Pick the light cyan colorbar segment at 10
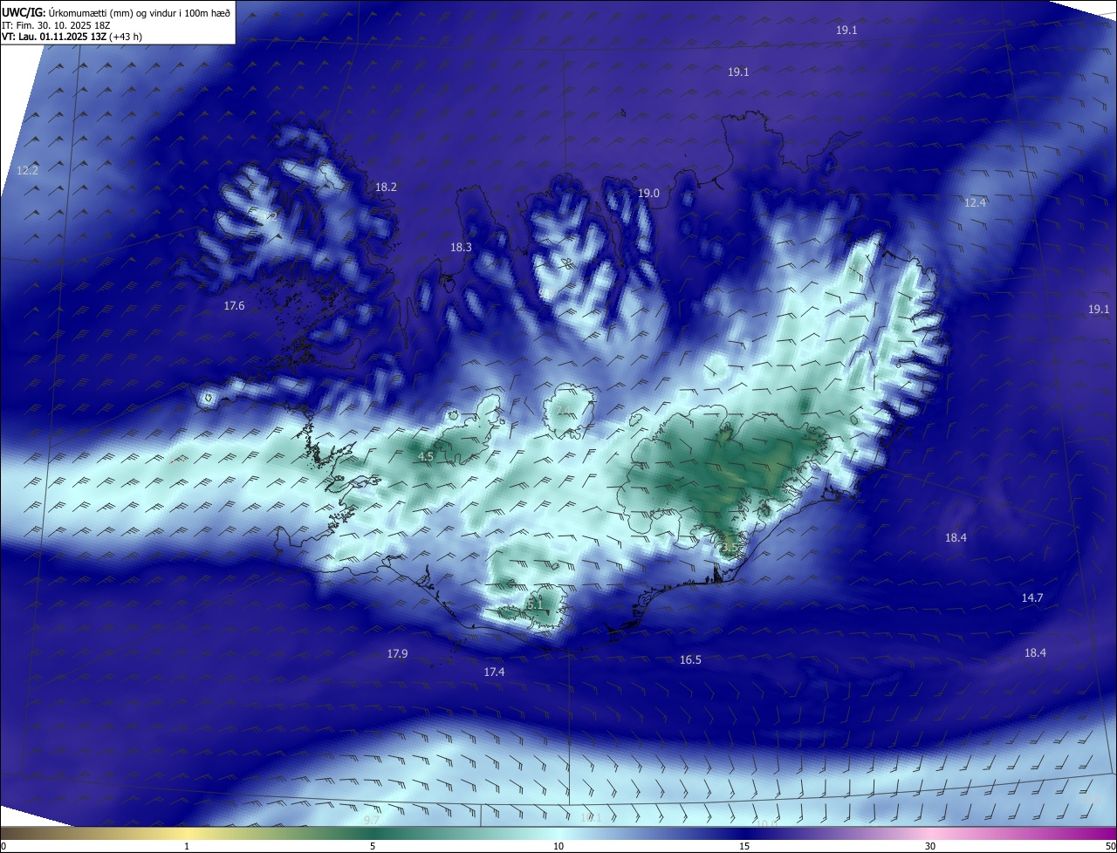1117x853 pixels. (x=558, y=834)
